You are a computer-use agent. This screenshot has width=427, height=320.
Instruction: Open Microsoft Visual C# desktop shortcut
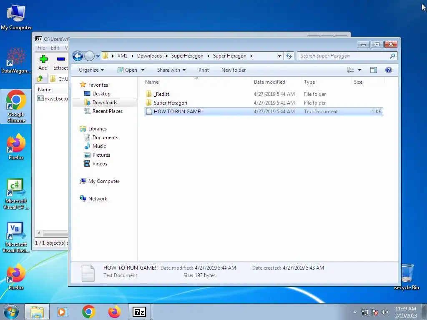[16, 194]
